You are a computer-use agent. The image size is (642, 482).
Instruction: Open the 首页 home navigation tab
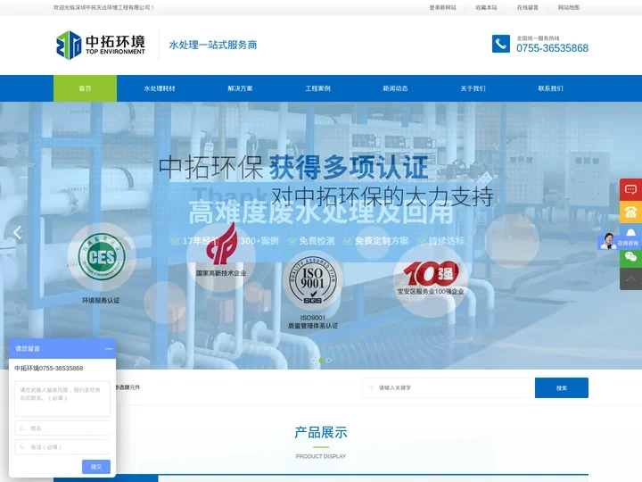86,88
